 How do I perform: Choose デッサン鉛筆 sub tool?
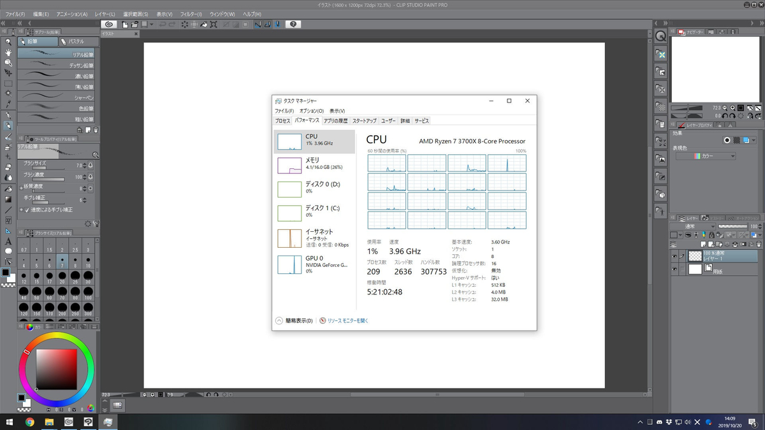coord(56,65)
